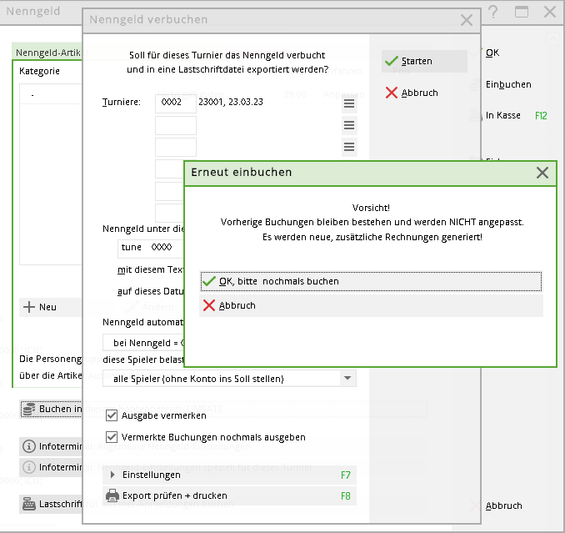Screen dimensions: 565x533
Task: Open list menu icon for second Turniere row
Action: 349,126
